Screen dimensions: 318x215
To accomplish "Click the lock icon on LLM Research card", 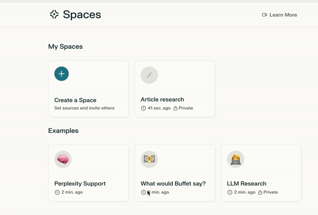I will pos(260,193).
